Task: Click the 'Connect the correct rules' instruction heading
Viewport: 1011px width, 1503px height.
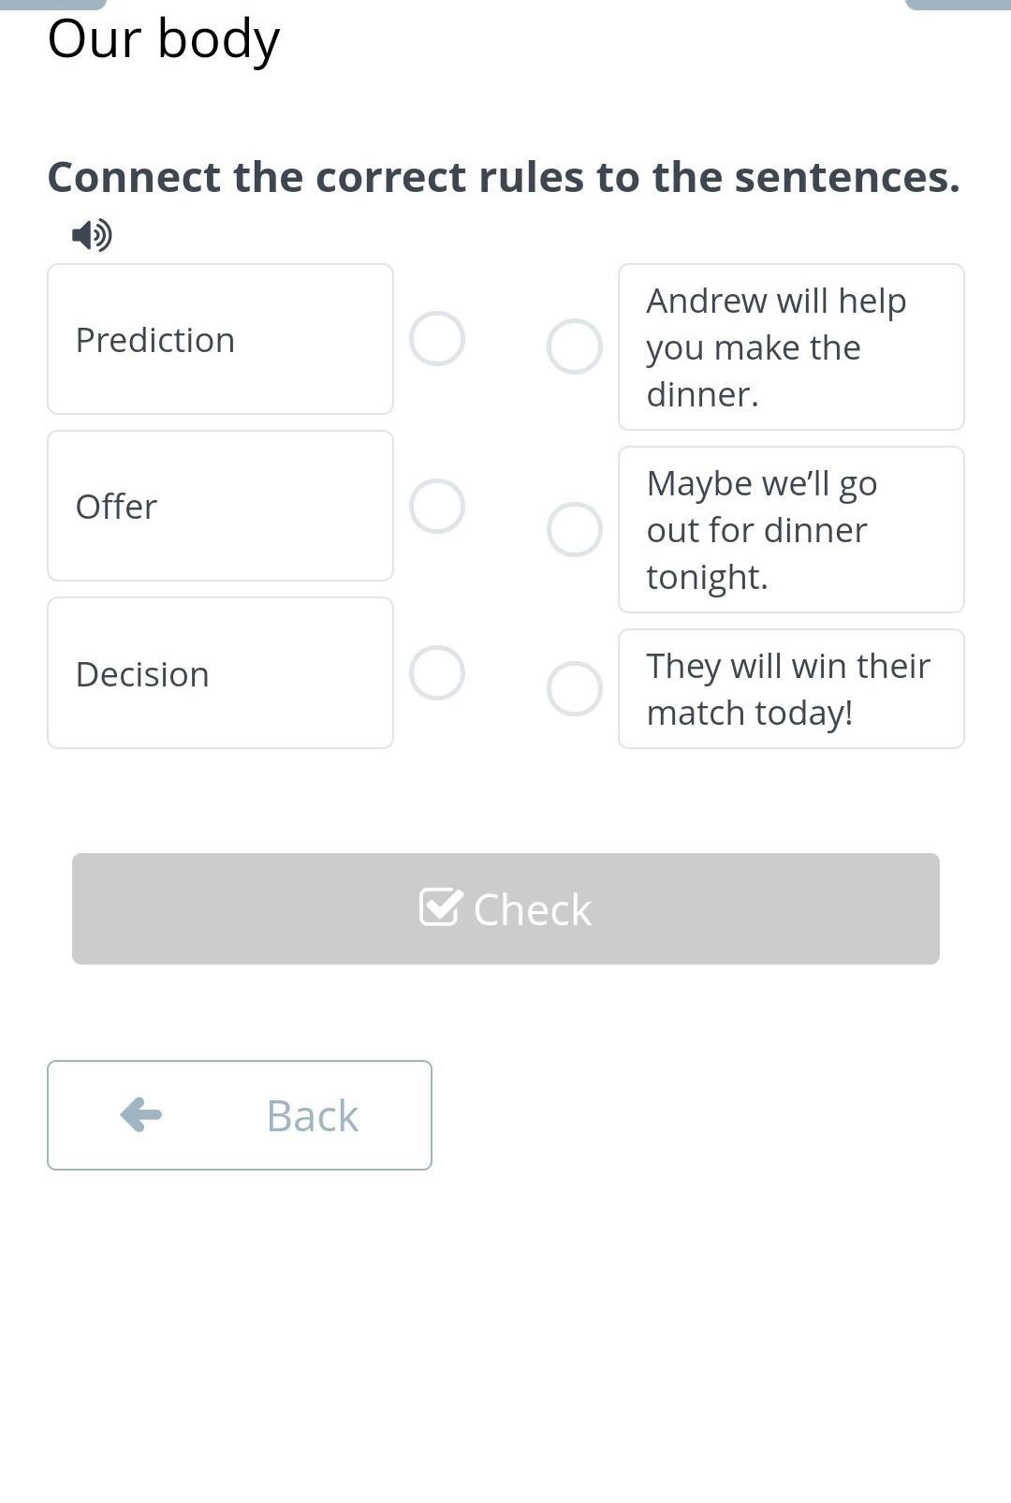Action: [504, 177]
